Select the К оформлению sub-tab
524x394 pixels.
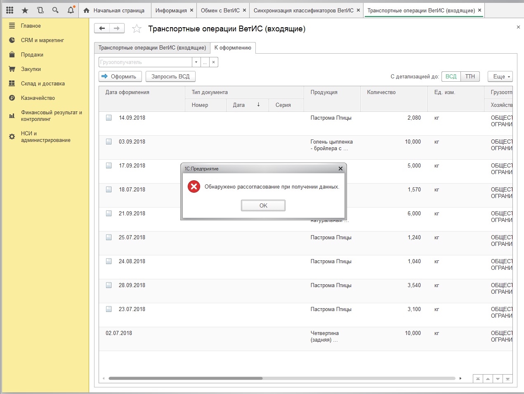click(x=233, y=48)
